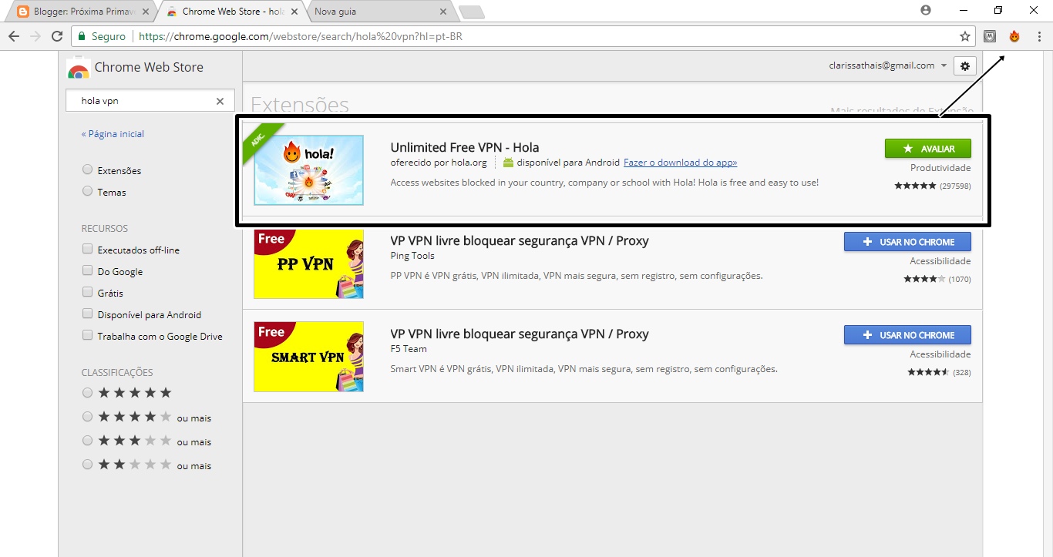
Task: Switch to the Nova guia tab
Action: click(379, 12)
